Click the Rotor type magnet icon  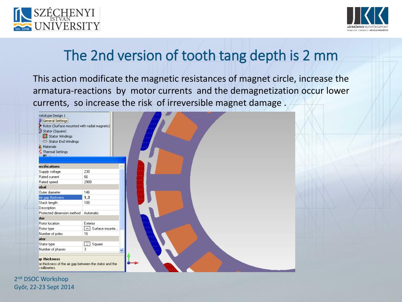tap(87, 228)
